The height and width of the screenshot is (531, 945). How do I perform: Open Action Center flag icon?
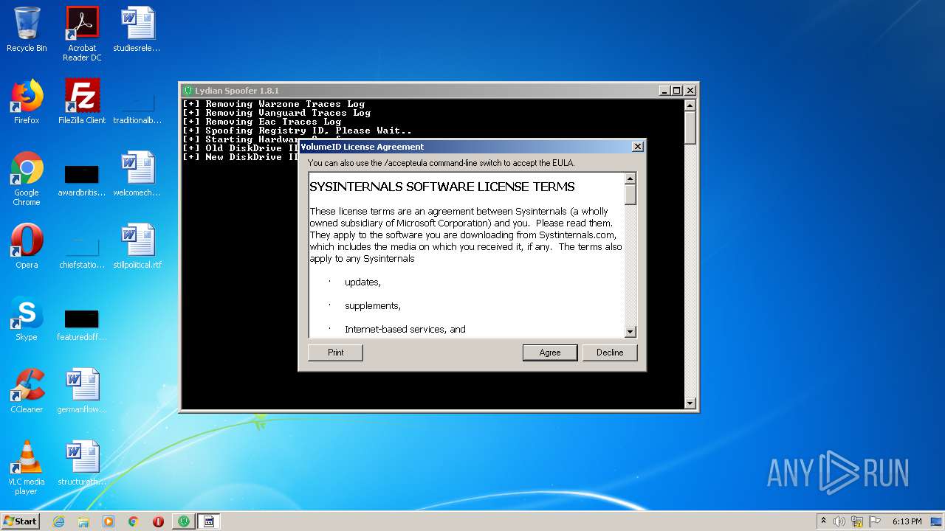coord(874,521)
